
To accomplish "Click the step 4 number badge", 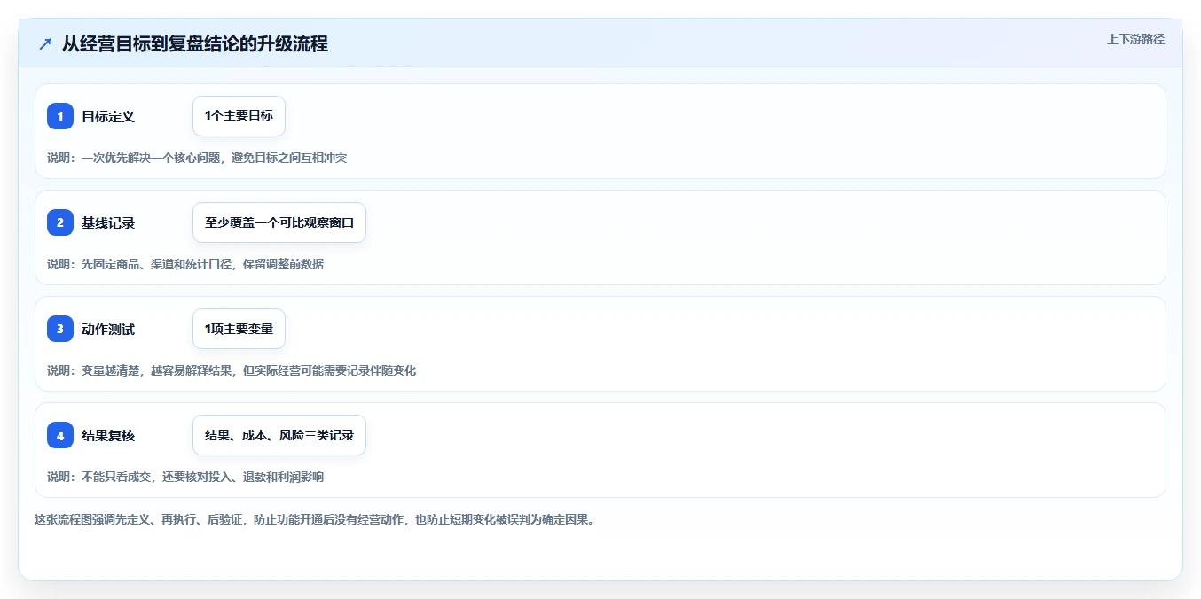I will tap(60, 435).
